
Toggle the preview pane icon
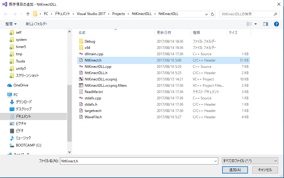pos(265,24)
